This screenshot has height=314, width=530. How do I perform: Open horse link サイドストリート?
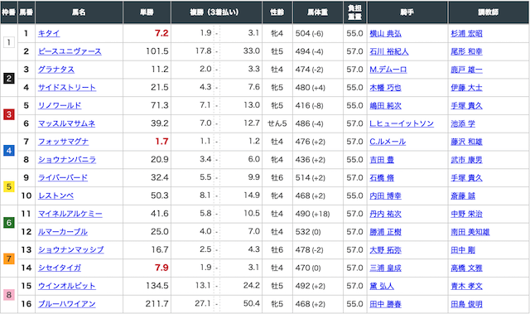(67, 88)
